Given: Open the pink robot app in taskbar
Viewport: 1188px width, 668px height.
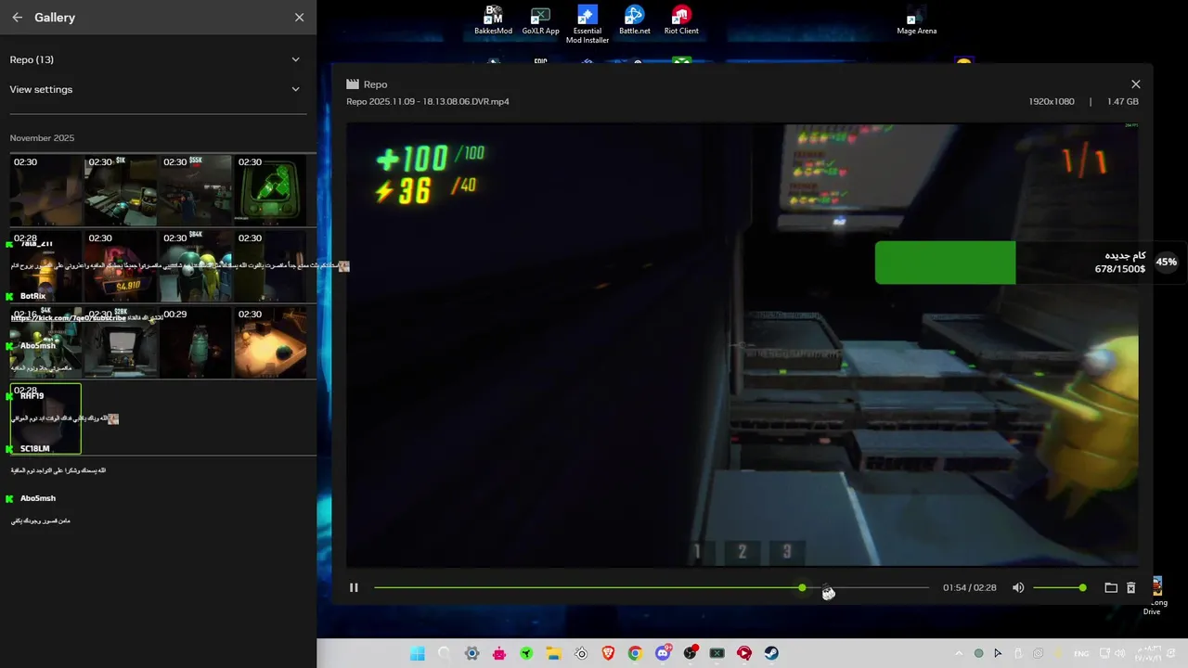Looking at the screenshot, I should click(x=499, y=653).
